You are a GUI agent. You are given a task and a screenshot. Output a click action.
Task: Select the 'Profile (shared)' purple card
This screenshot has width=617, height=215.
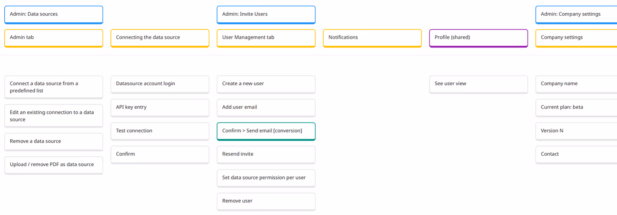479,38
